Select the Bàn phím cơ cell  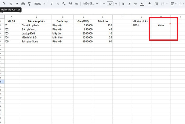coord(36,29)
